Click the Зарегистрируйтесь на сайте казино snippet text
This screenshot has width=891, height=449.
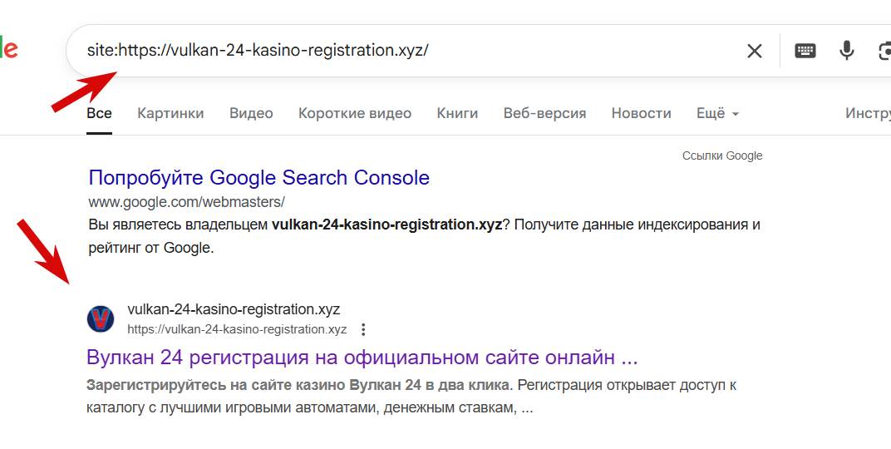(411, 396)
